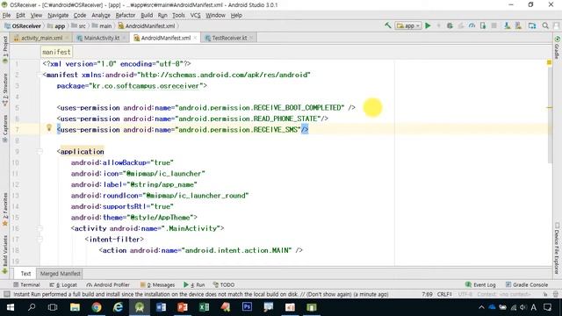
Task: Open the app run configuration dropdown
Action: 407,25
